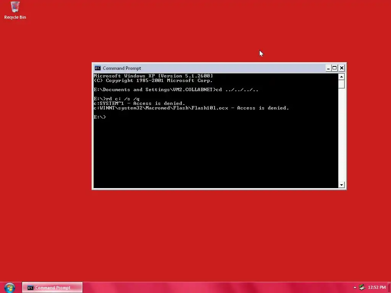
Task: Click the 'cd ../../../..' command line
Action: 176,89
